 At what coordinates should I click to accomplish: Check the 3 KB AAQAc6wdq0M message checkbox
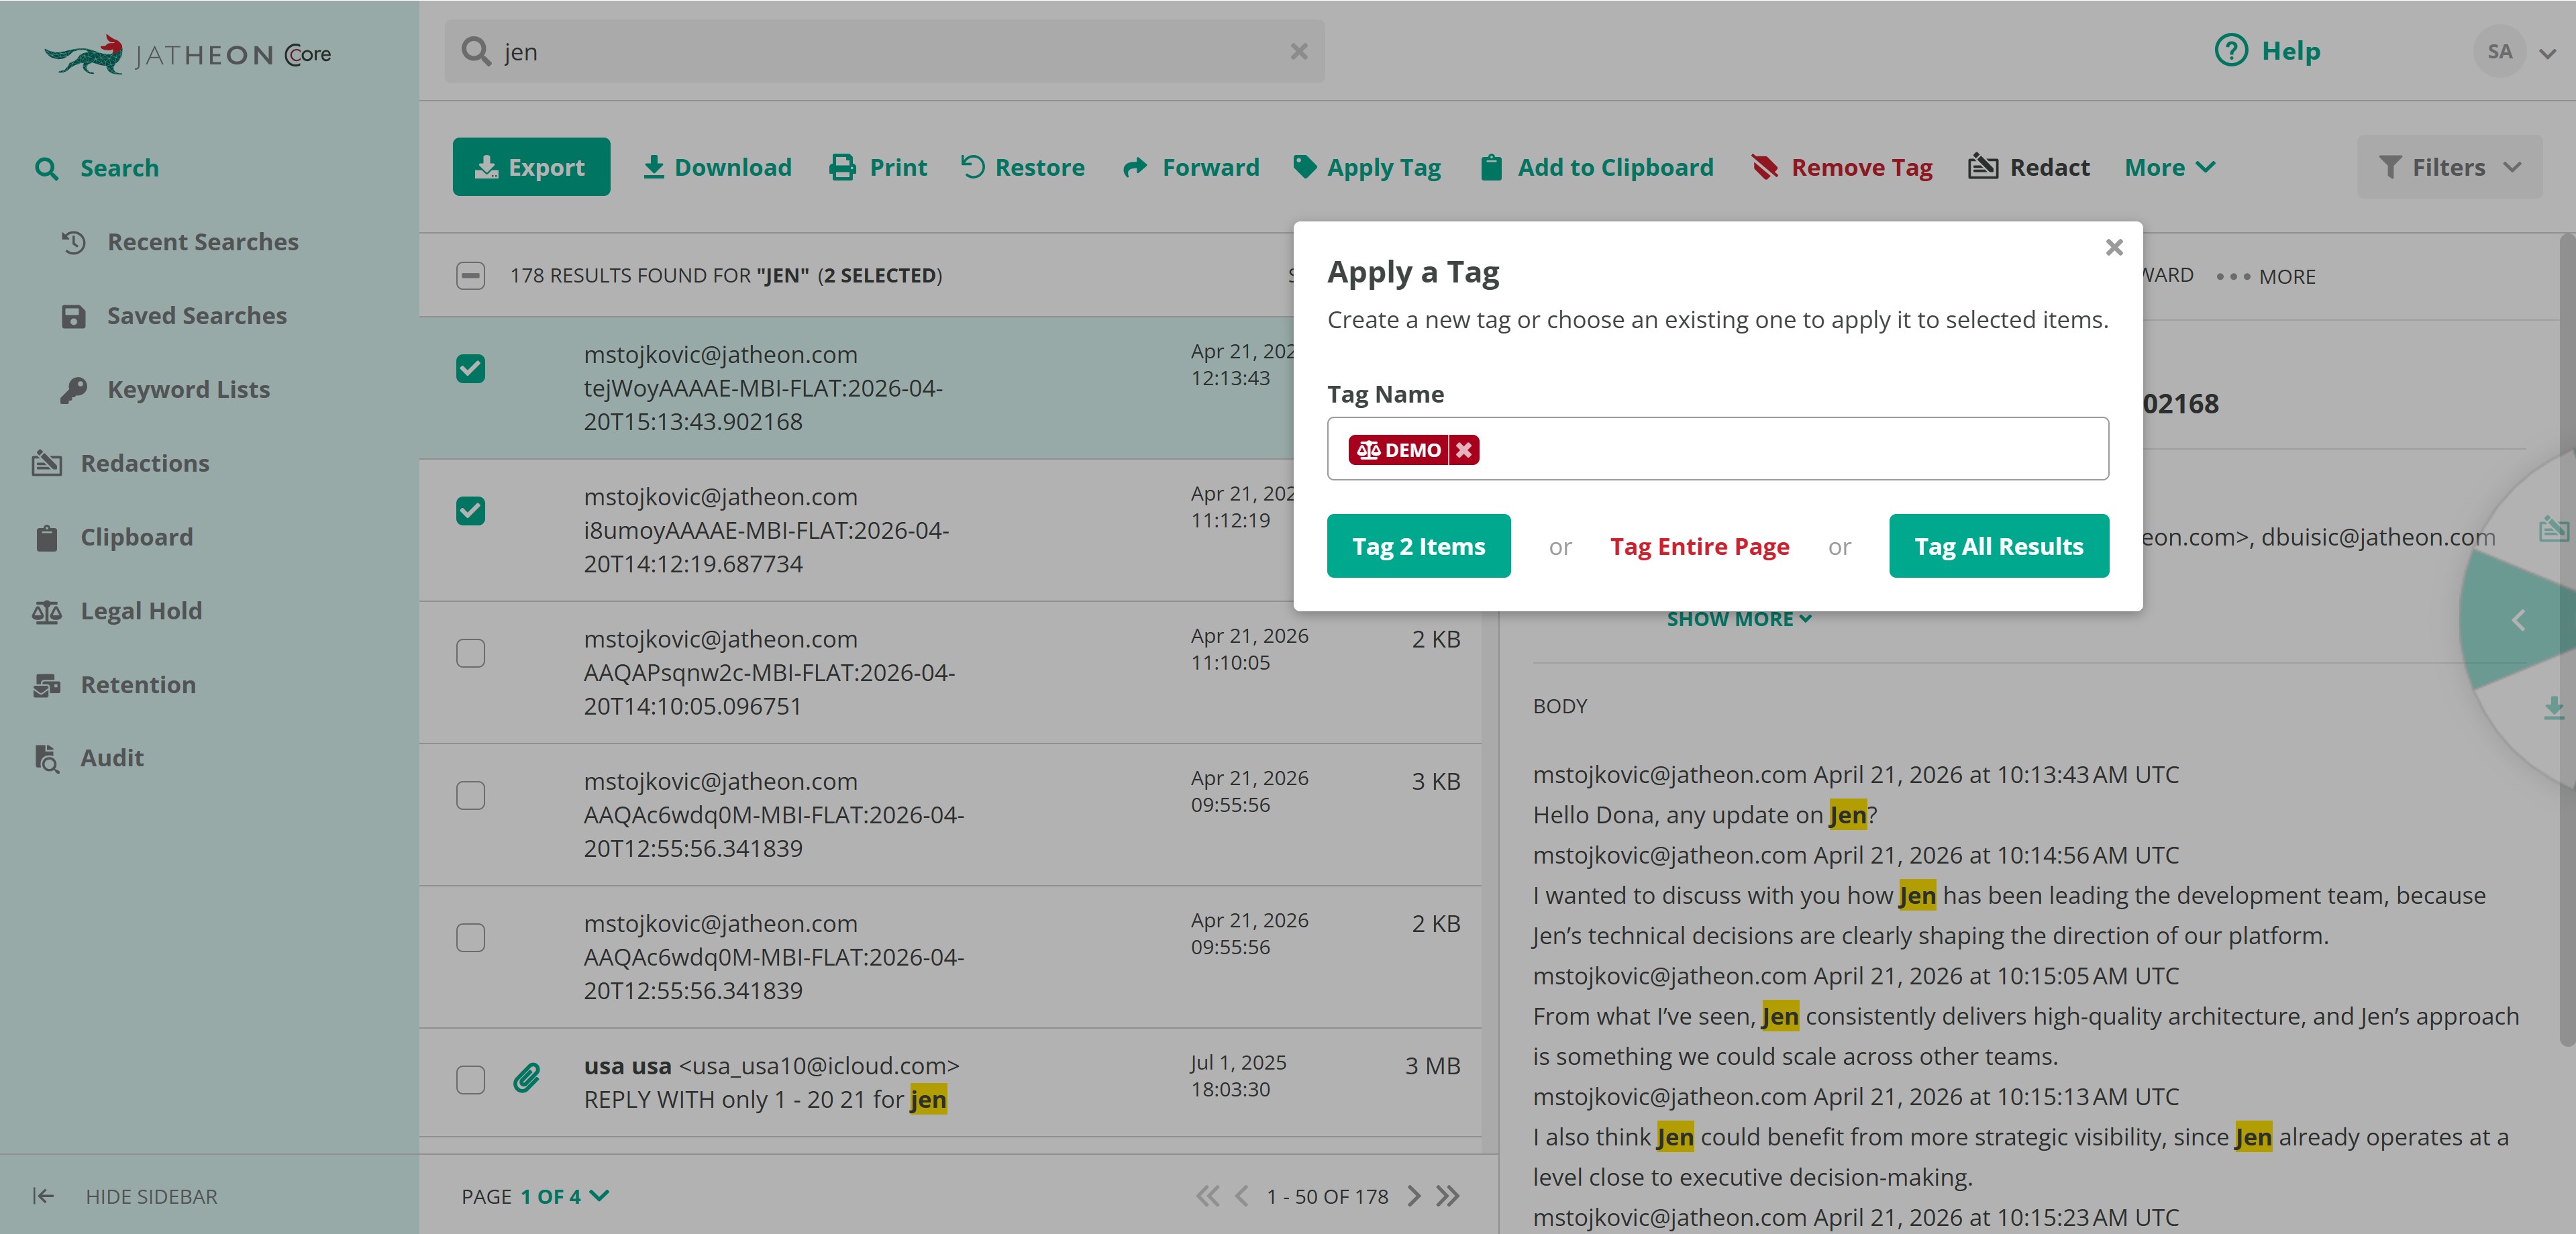click(470, 796)
